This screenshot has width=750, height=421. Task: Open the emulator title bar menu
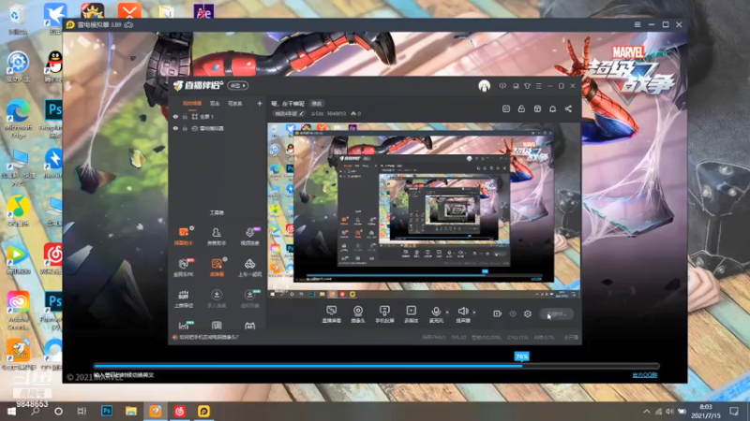point(637,24)
